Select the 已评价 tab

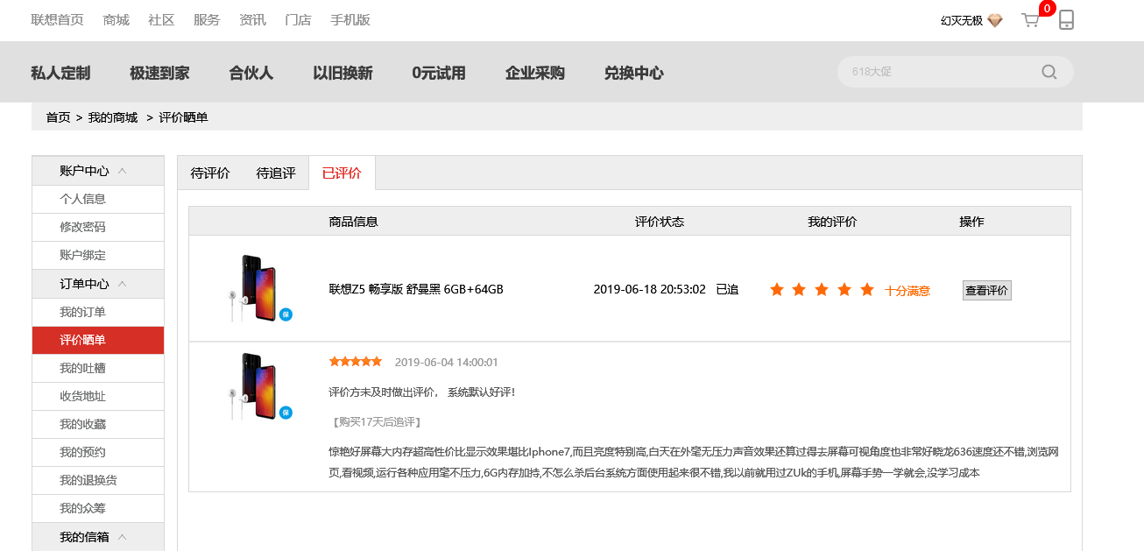click(342, 173)
